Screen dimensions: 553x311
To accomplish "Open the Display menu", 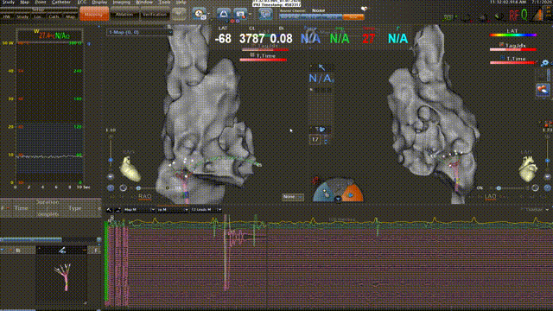I will (99, 2).
